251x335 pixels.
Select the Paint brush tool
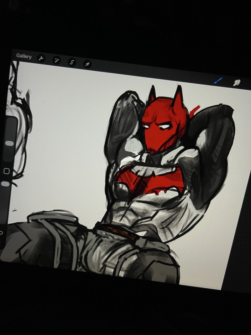[218, 80]
